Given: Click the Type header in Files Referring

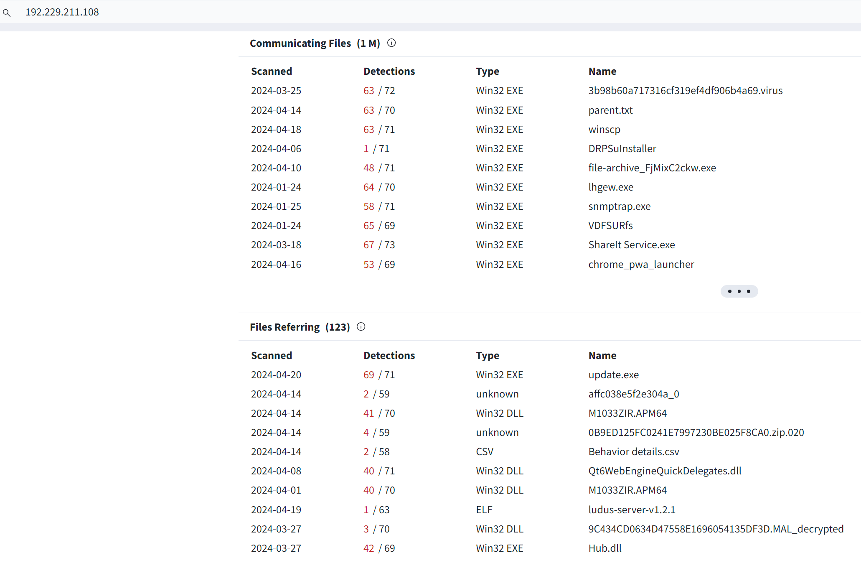Looking at the screenshot, I should tap(488, 356).
